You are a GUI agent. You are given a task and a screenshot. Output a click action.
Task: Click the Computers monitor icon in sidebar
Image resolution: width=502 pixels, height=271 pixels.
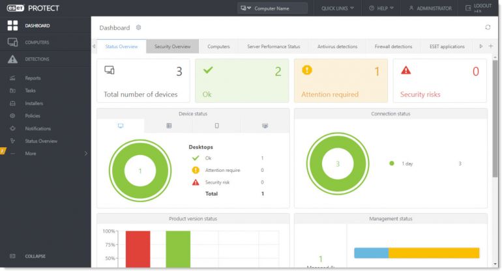tap(12, 42)
